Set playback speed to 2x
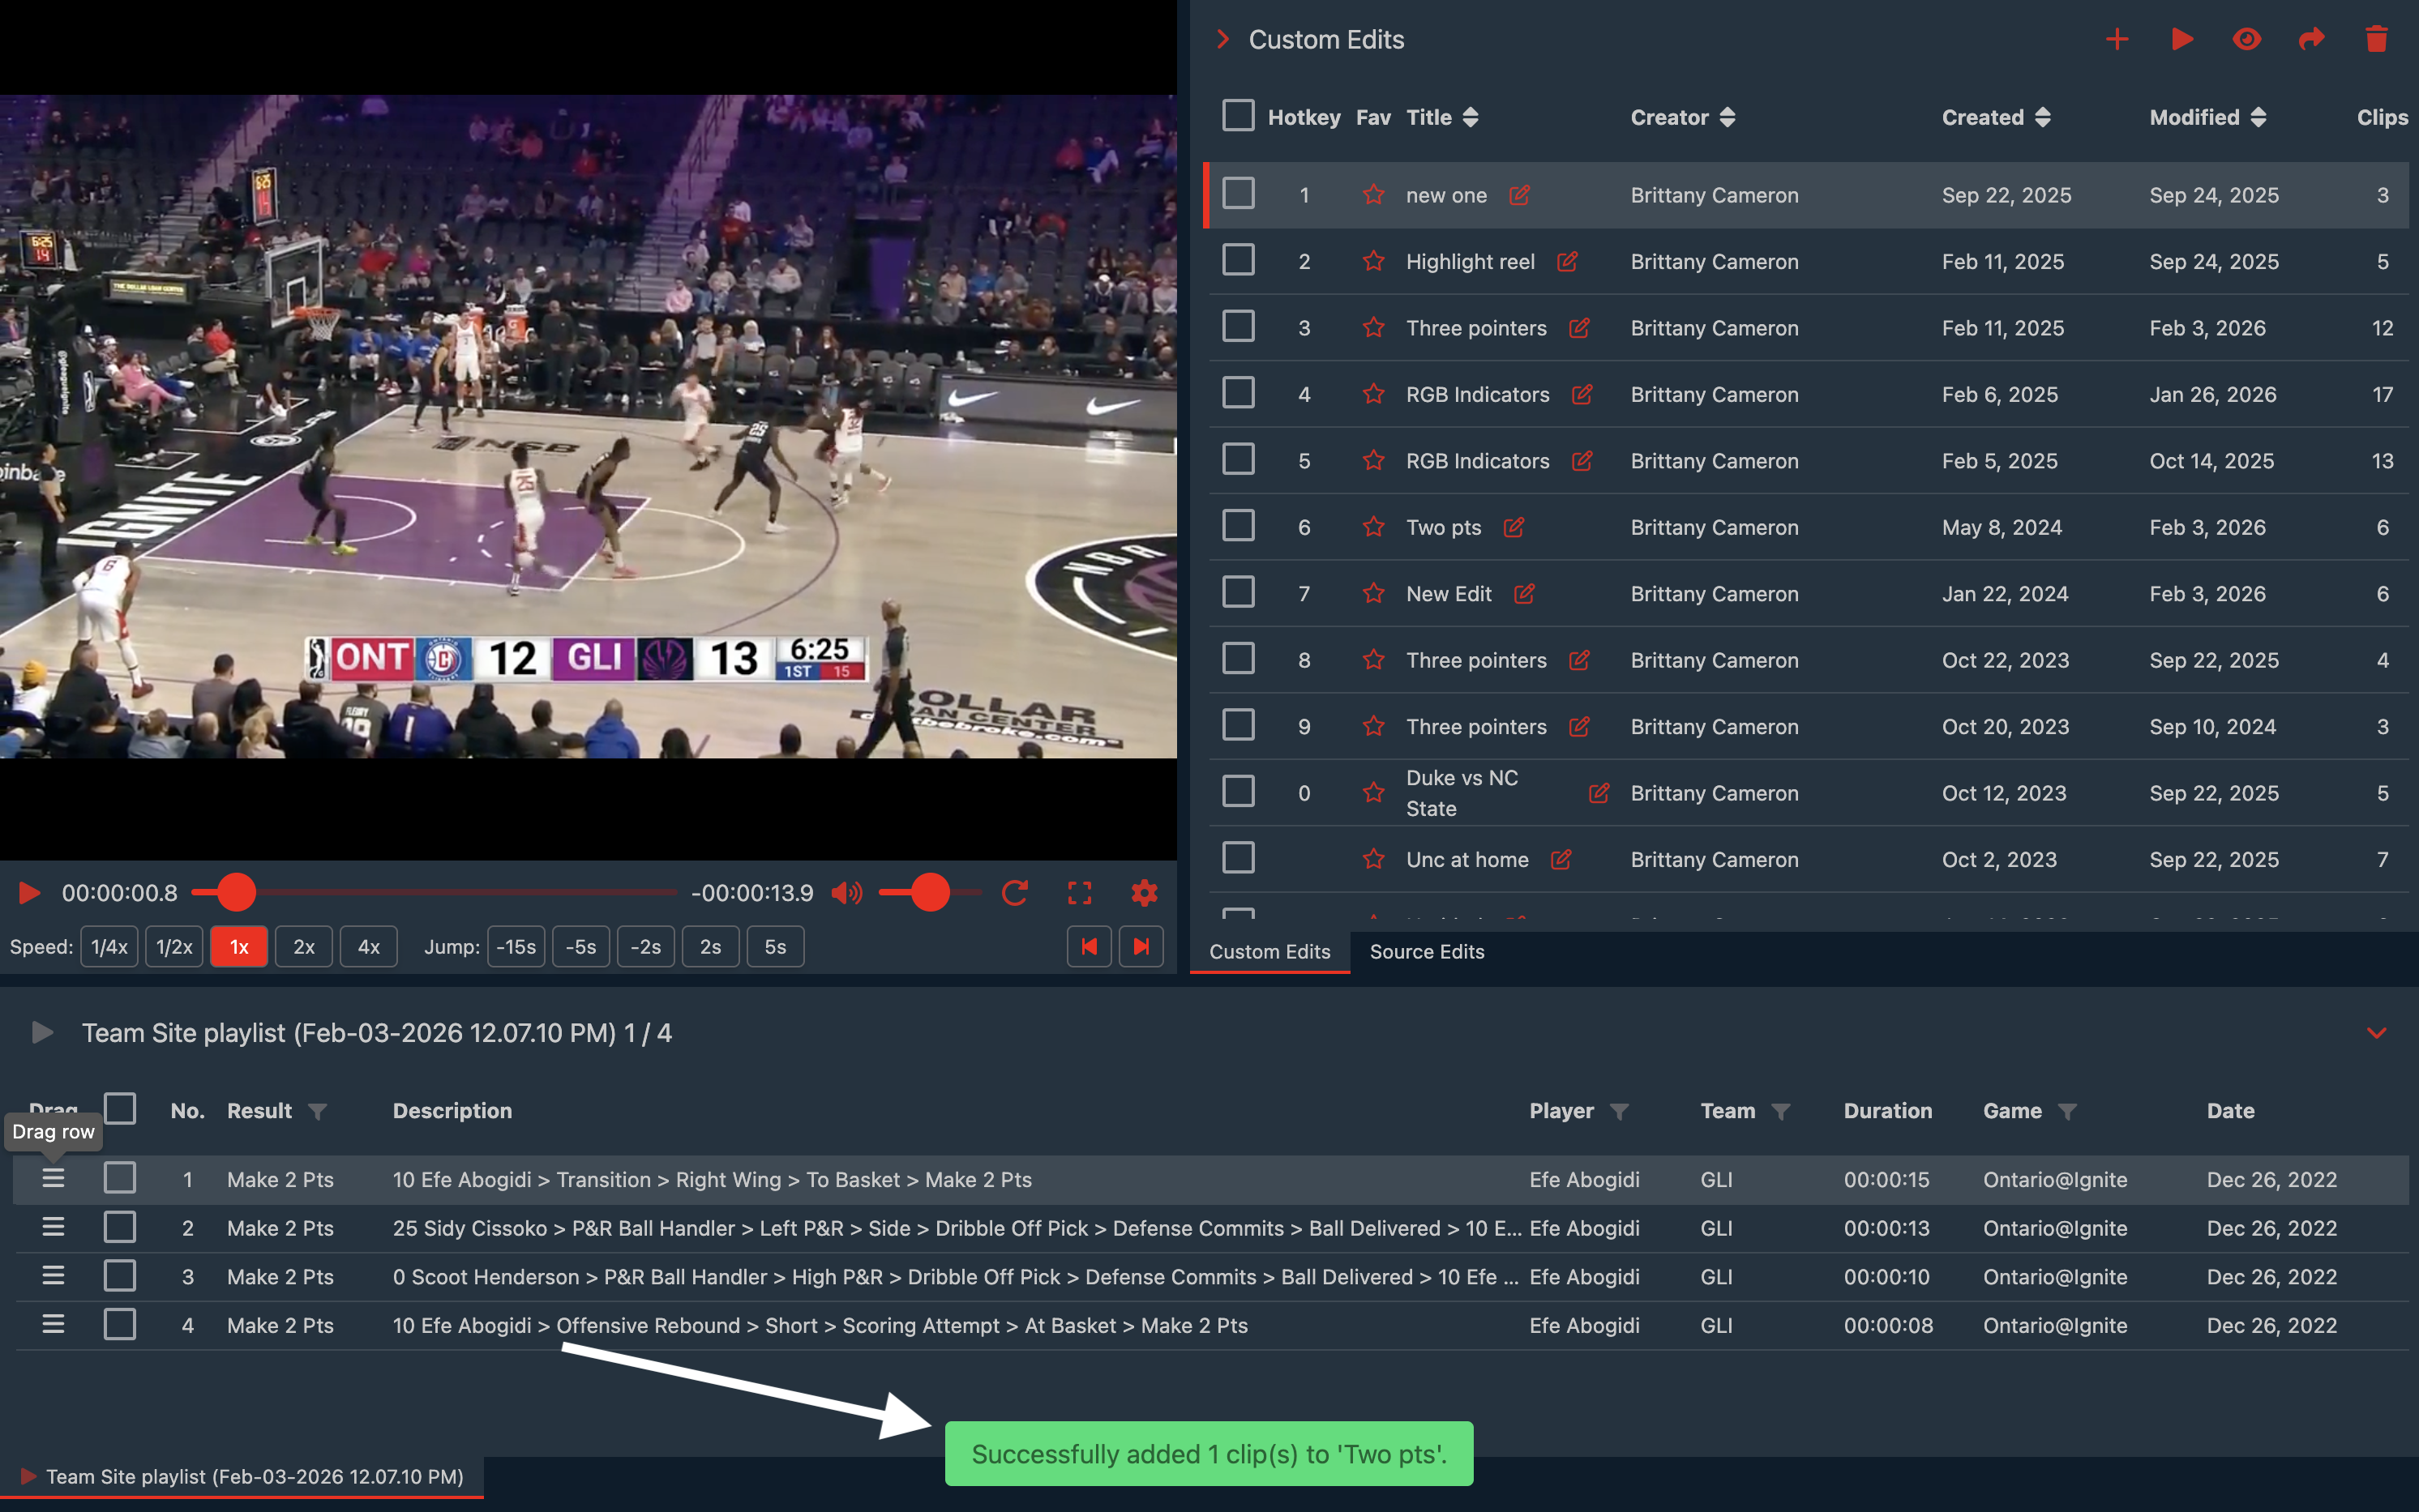Screen dimensions: 2419x1512 click(x=304, y=946)
